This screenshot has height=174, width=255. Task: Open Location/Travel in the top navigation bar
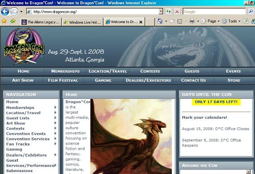pos(108,71)
